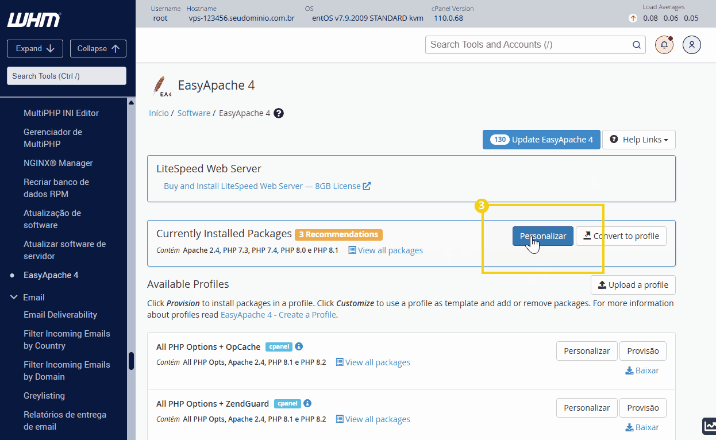Click cPanel Version 110.0.68 text

click(x=448, y=18)
